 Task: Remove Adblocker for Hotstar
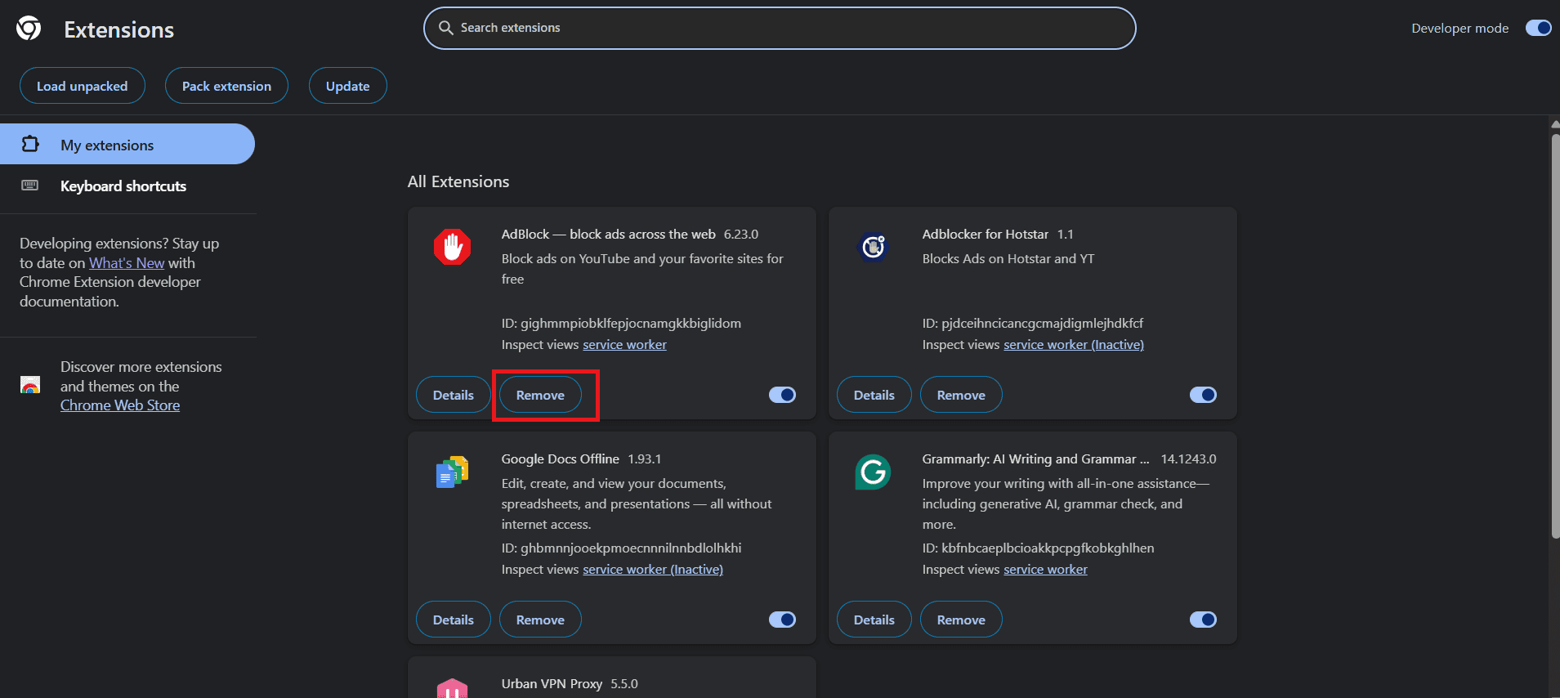click(961, 395)
